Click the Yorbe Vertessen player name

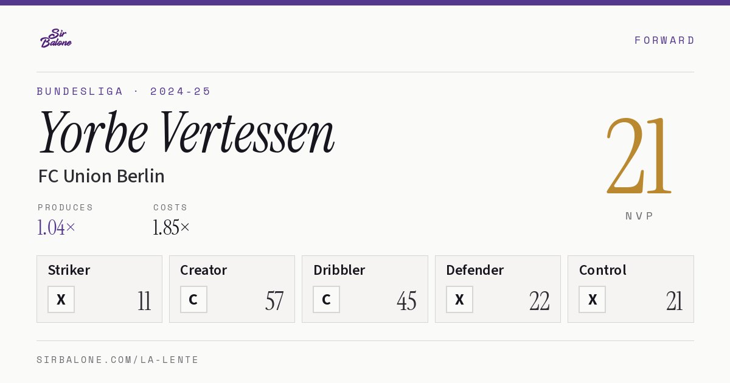coord(186,133)
